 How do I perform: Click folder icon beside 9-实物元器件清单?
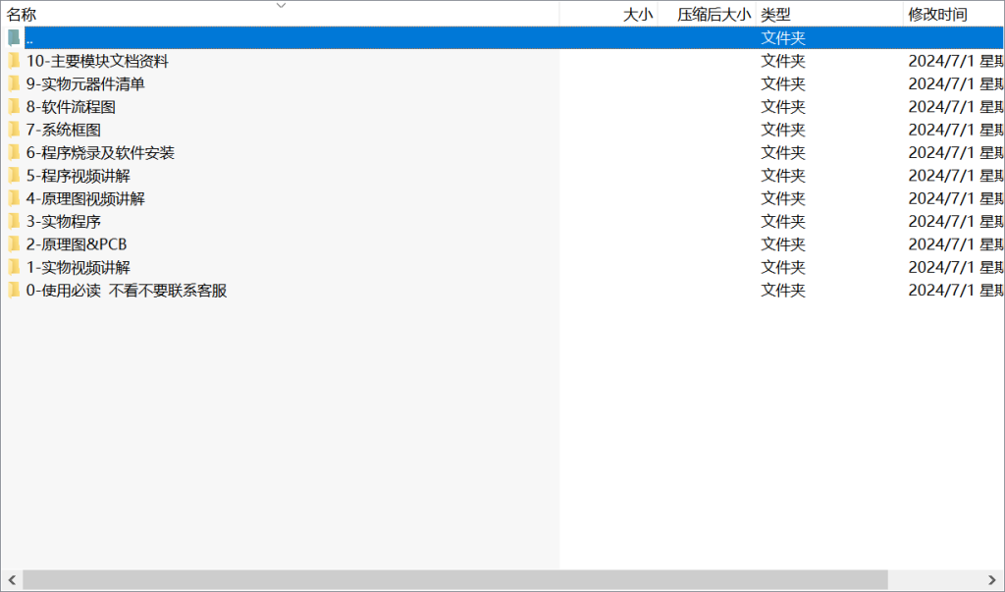click(x=14, y=83)
